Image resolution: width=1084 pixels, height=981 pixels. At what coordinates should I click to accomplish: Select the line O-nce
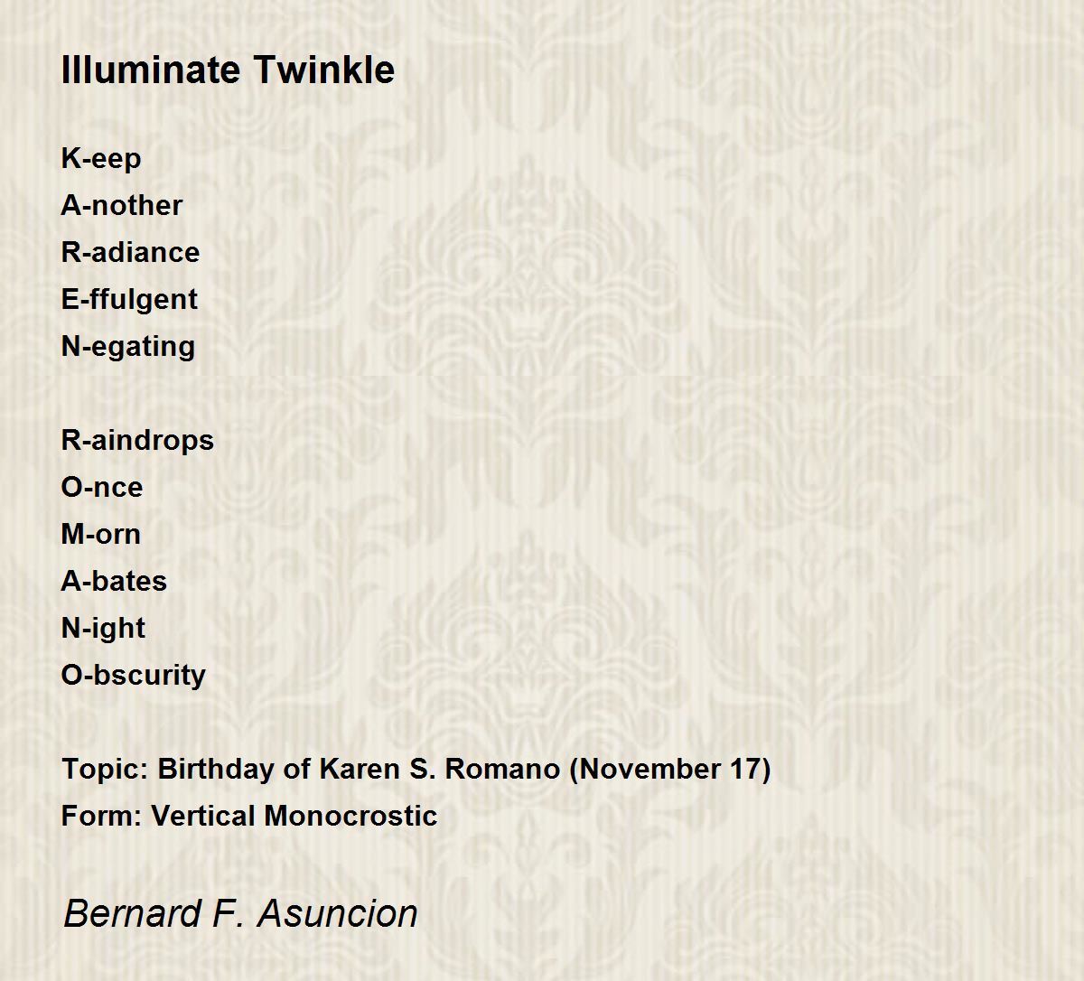102,487
